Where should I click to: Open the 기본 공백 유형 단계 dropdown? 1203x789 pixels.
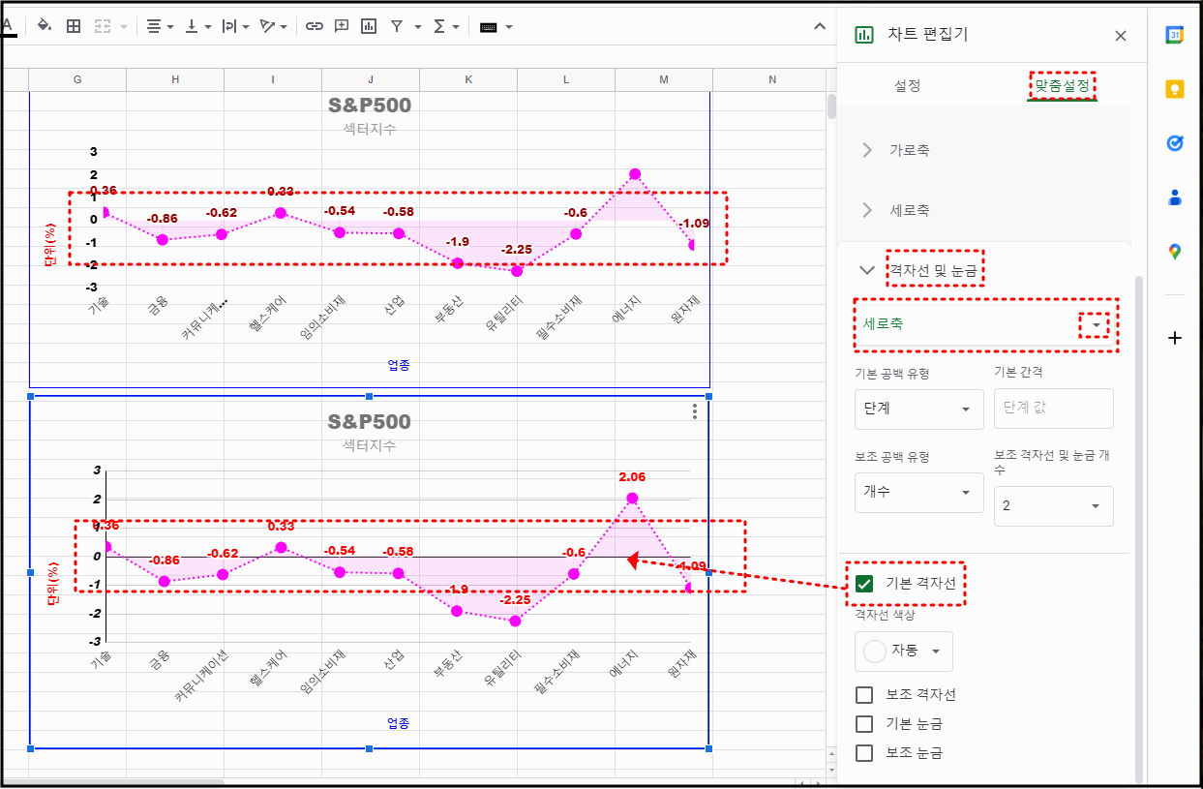point(919,410)
